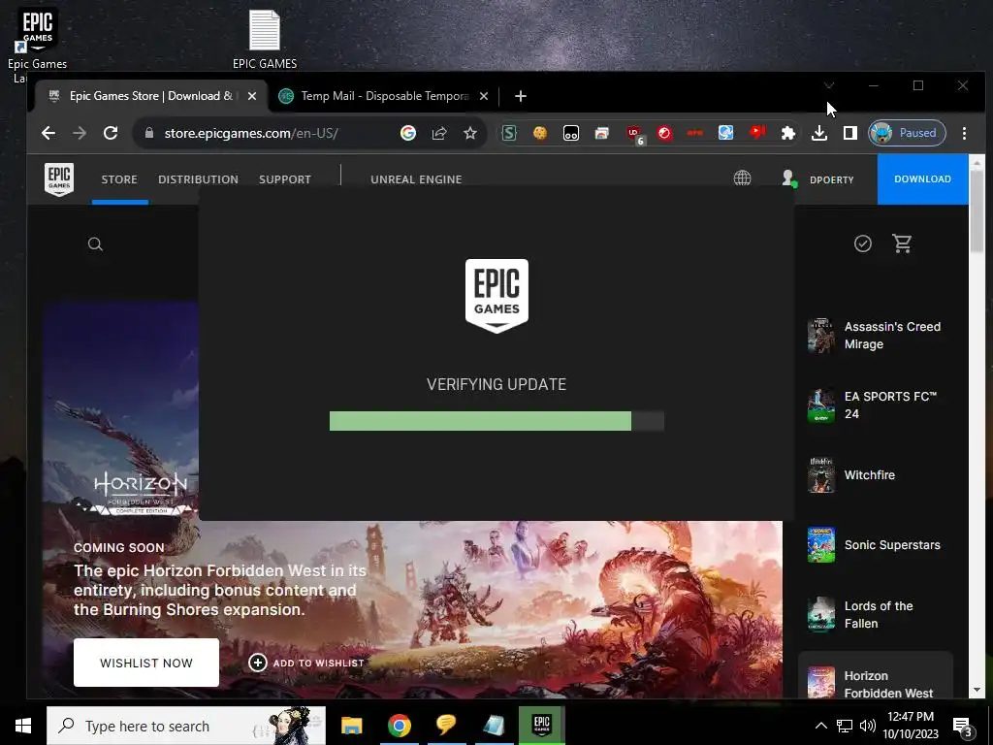Image resolution: width=993 pixels, height=745 pixels.
Task: Select Lords of the Fallen in the list
Action: [x=876, y=614]
